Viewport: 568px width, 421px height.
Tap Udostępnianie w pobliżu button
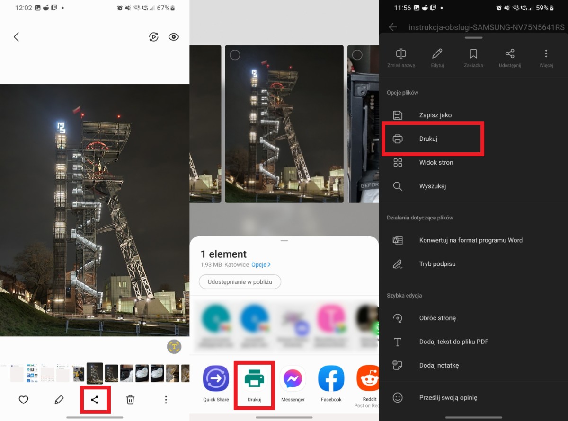[240, 282]
